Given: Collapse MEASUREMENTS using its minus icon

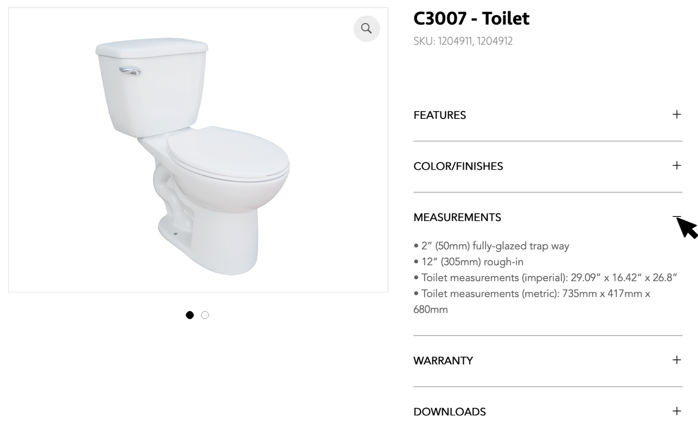Looking at the screenshot, I should click(x=677, y=217).
